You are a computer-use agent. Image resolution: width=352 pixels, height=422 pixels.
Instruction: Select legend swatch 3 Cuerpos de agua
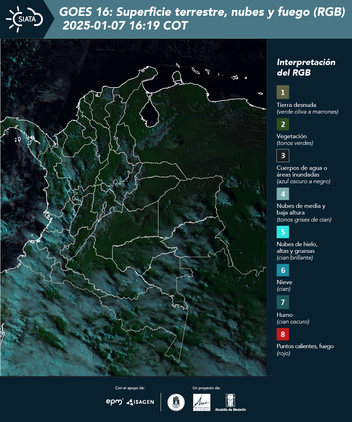pyautogui.click(x=283, y=155)
